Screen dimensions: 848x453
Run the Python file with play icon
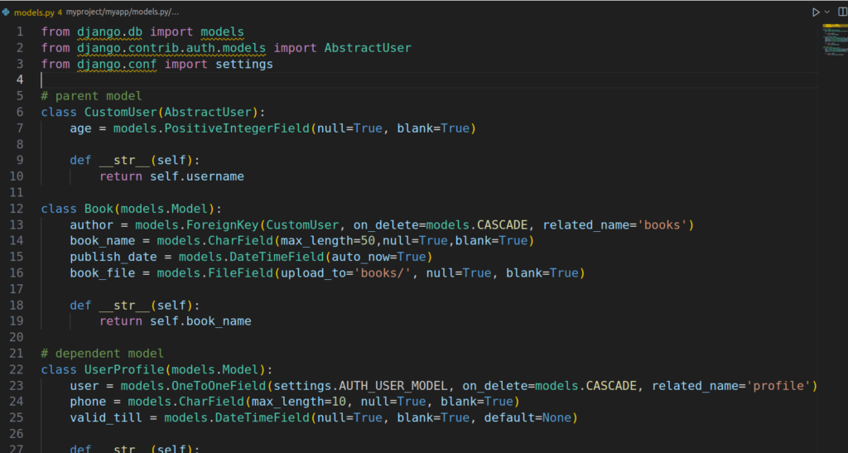coord(816,12)
